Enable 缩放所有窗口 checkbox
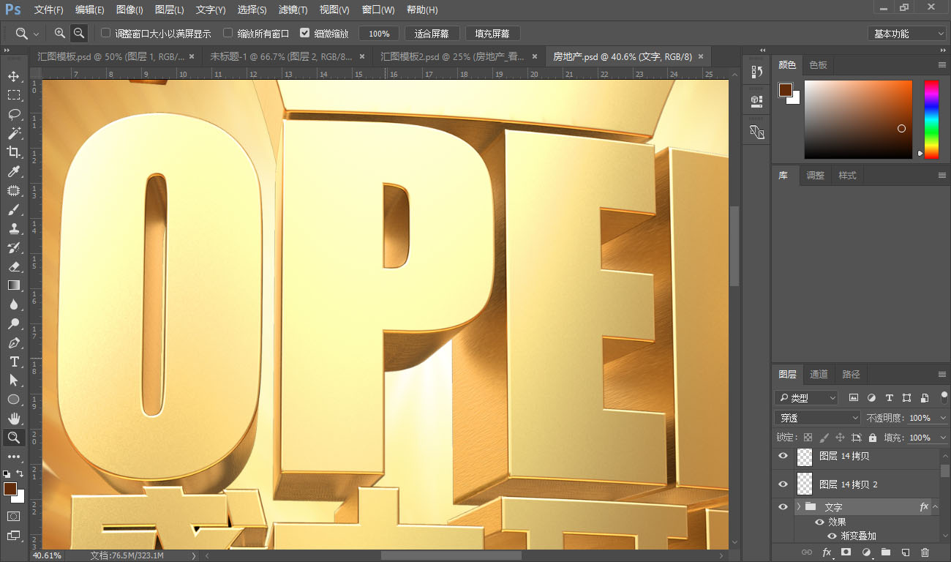Image resolution: width=951 pixels, height=562 pixels. click(x=228, y=33)
